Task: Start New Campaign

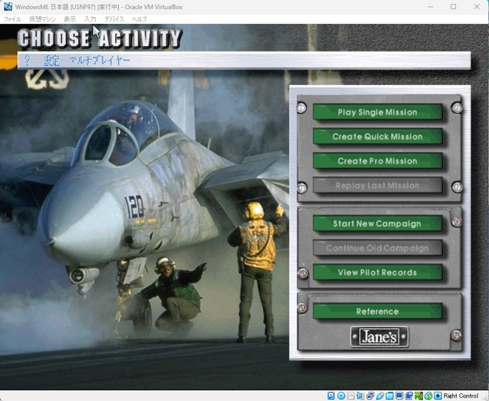Action: tap(377, 223)
